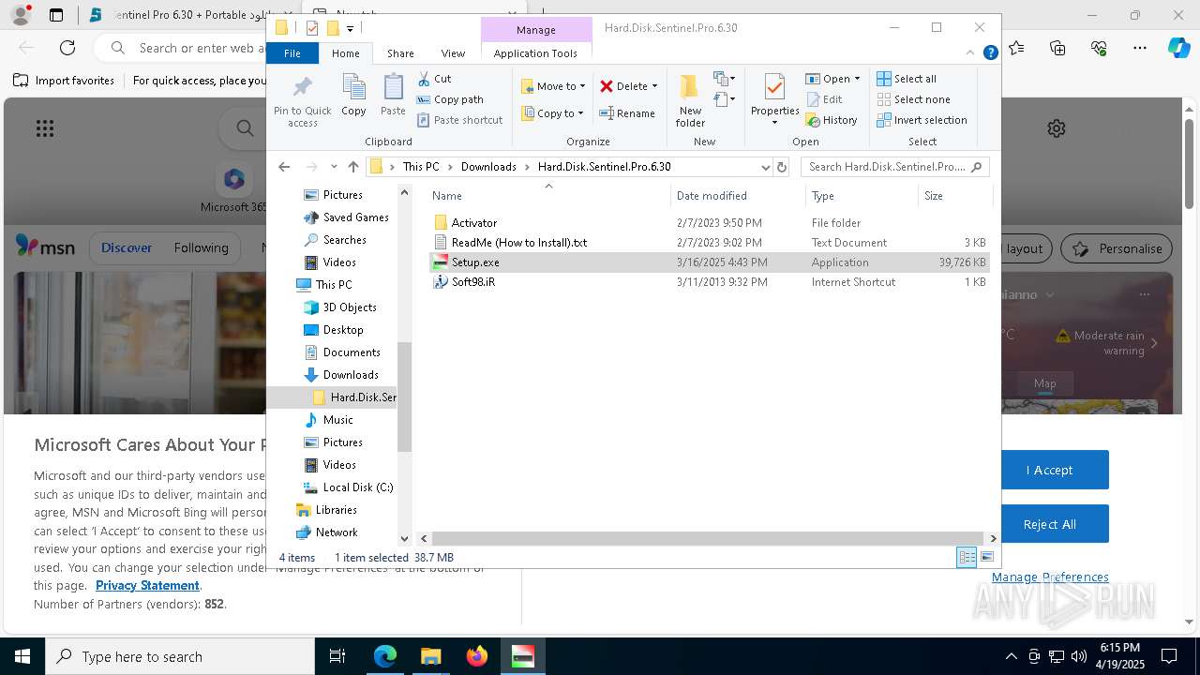Open the address bar history dropdown
Viewport: 1200px width, 675px height.
coord(766,167)
